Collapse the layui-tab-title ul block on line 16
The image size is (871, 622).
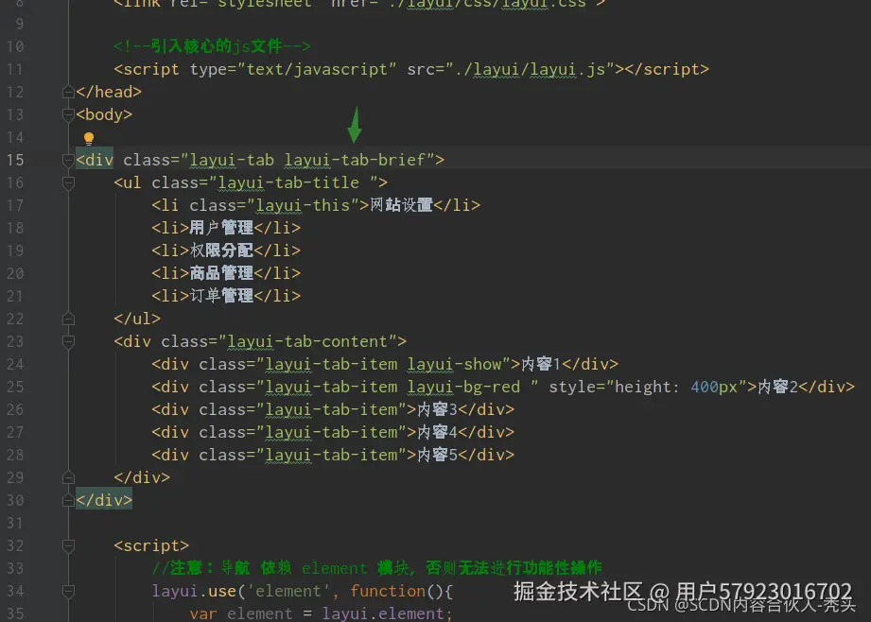coord(67,182)
